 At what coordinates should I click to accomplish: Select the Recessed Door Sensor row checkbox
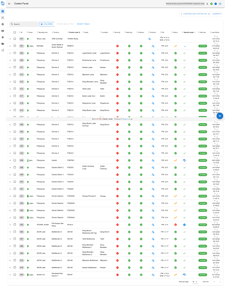tap(15, 275)
